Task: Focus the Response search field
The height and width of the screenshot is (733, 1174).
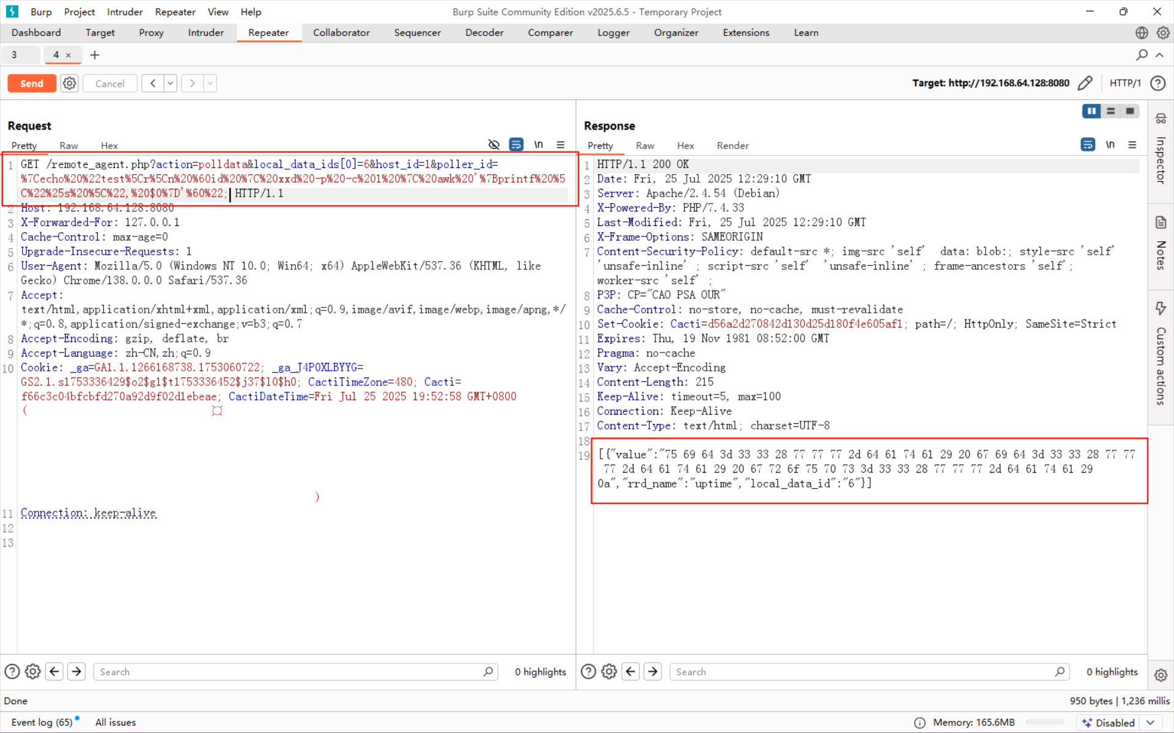Action: (x=869, y=672)
